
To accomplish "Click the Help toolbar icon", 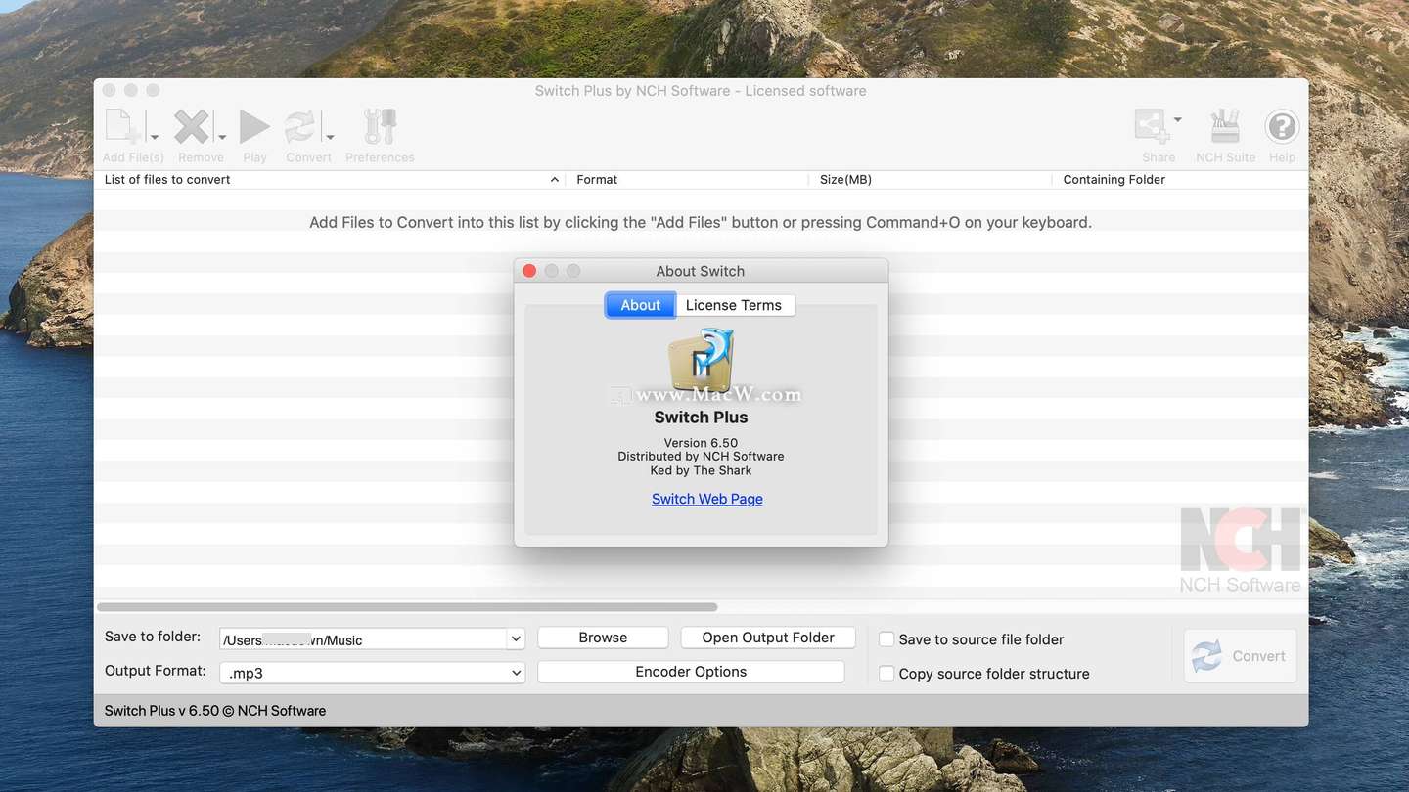I will pyautogui.click(x=1282, y=127).
